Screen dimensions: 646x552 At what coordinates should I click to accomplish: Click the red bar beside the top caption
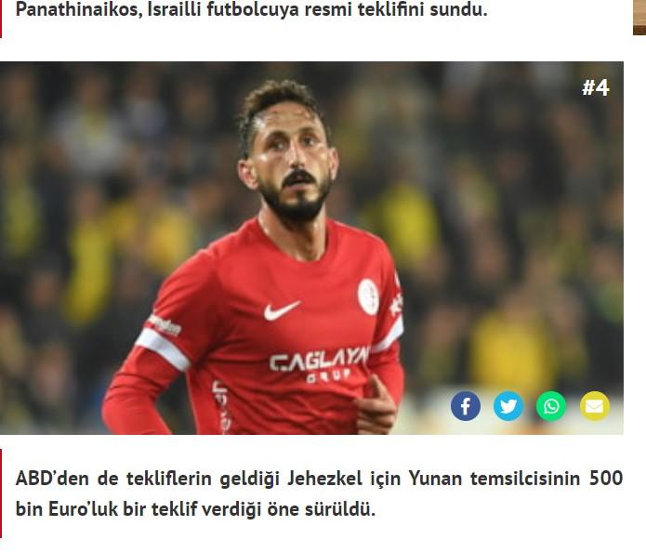tap(1, 19)
